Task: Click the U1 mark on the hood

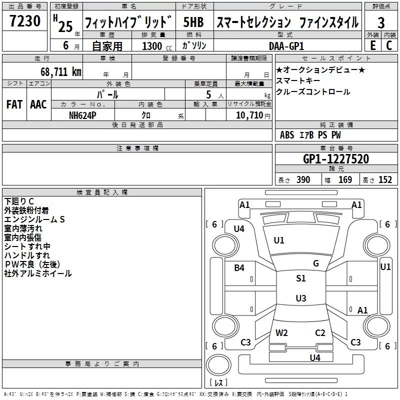Action: pos(279,240)
